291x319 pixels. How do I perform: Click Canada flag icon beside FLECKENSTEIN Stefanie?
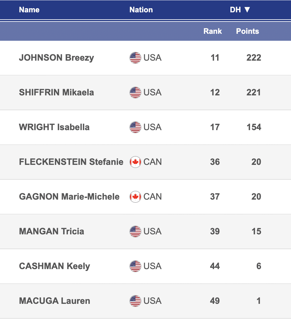tap(135, 162)
